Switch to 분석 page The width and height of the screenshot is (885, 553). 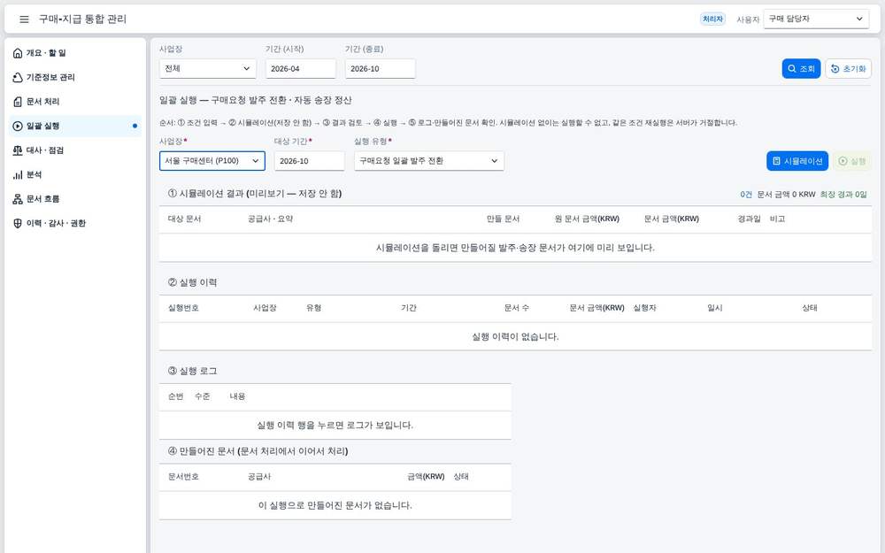click(75, 174)
